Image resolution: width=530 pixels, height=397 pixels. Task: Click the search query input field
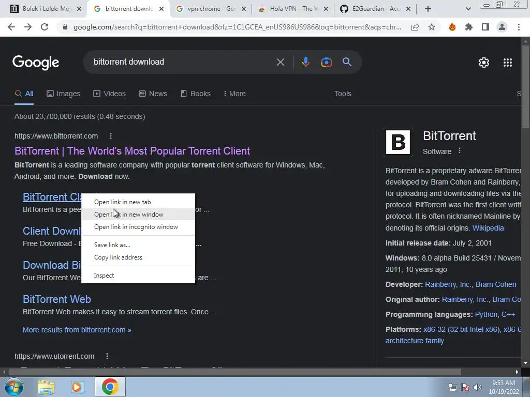[x=183, y=62]
